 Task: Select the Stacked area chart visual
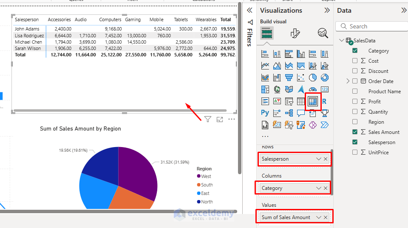click(x=289, y=66)
